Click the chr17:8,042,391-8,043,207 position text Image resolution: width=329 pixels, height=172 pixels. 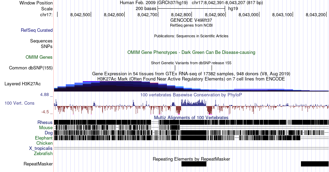point(227,3)
